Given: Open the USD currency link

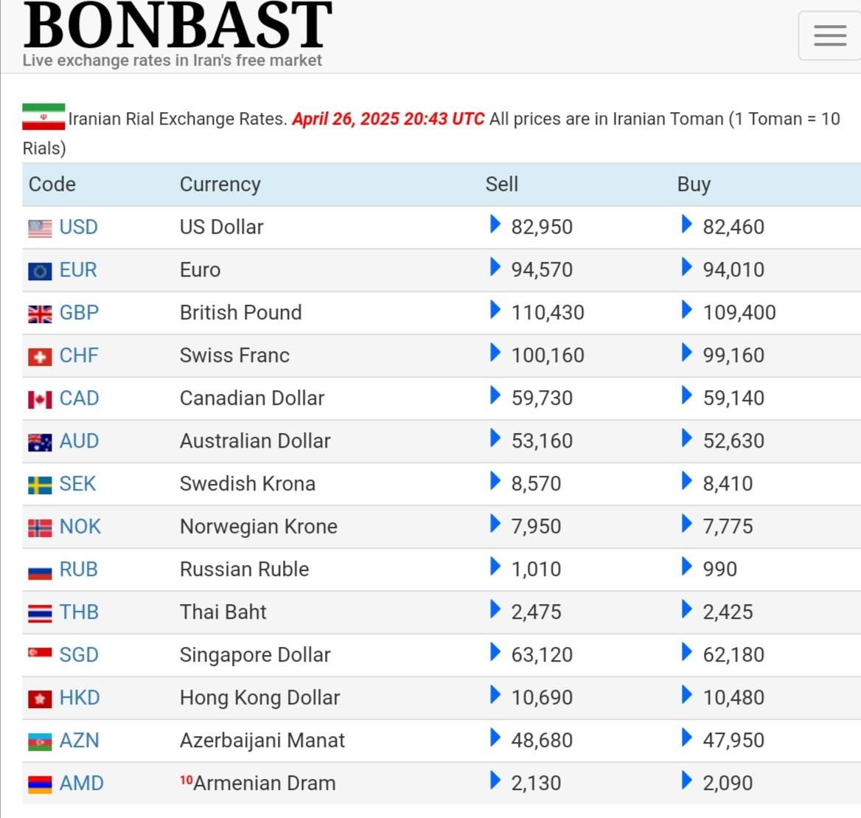Looking at the screenshot, I should 79,227.
